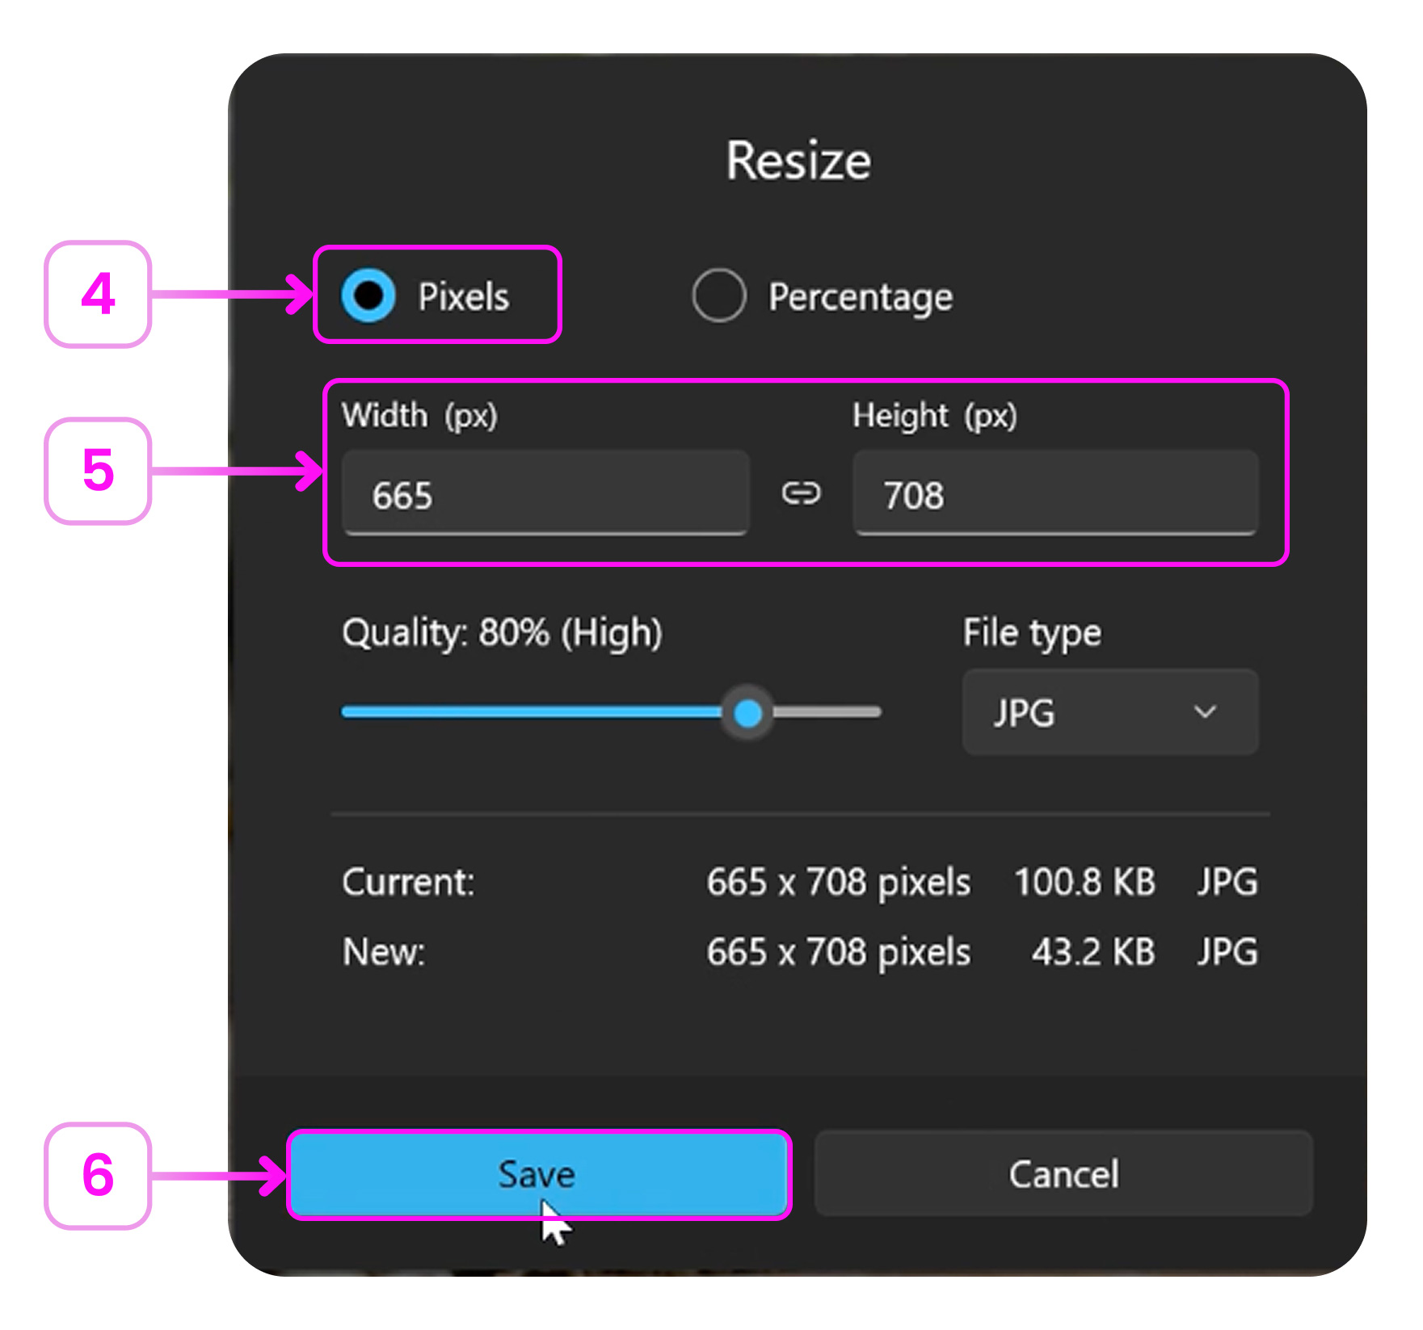Image resolution: width=1423 pixels, height=1330 pixels.
Task: Click the Resize dialog title
Action: tap(798, 161)
